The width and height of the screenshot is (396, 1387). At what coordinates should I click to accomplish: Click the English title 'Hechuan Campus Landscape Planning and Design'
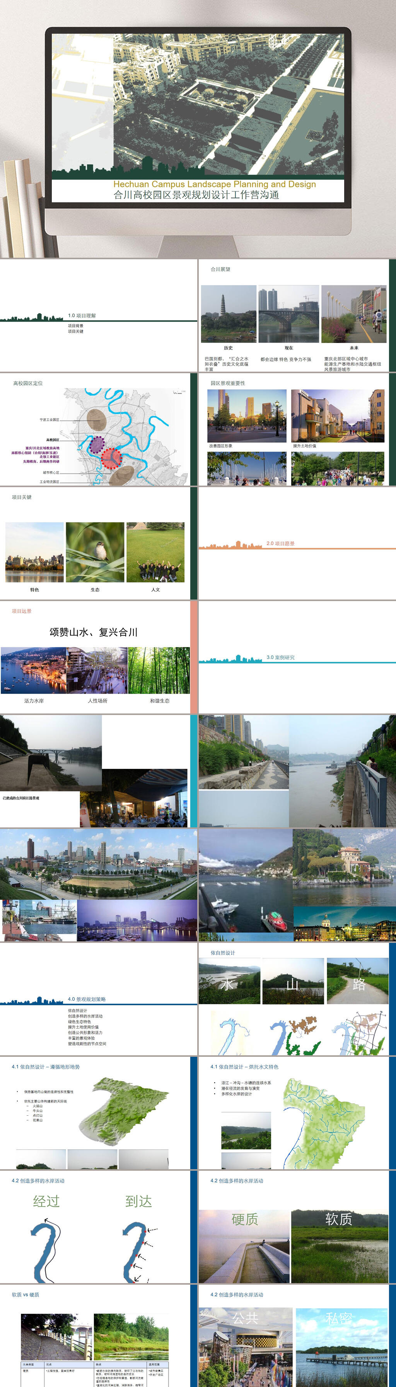(x=214, y=184)
